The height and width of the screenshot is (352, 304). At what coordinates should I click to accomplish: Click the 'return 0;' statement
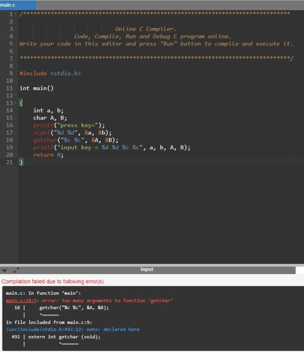point(48,155)
